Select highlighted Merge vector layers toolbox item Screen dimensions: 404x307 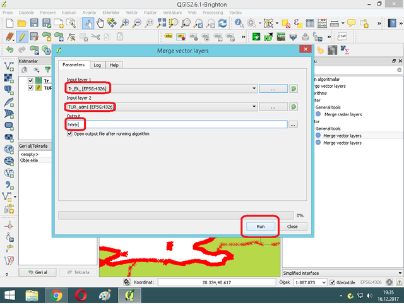coord(342,136)
